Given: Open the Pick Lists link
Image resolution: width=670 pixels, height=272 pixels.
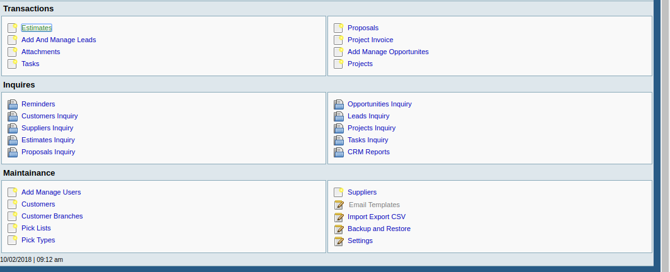Looking at the screenshot, I should point(36,228).
